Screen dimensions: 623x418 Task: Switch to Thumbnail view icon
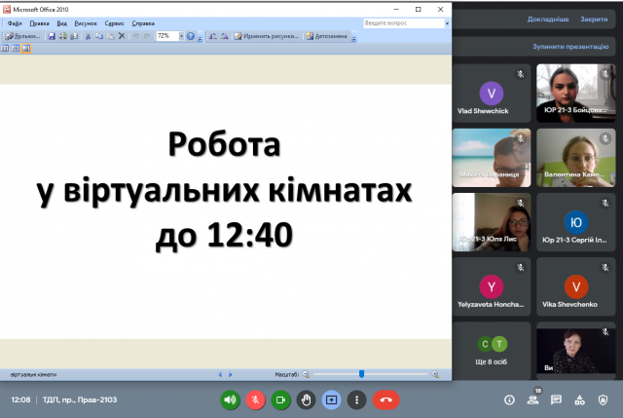(x=5, y=49)
